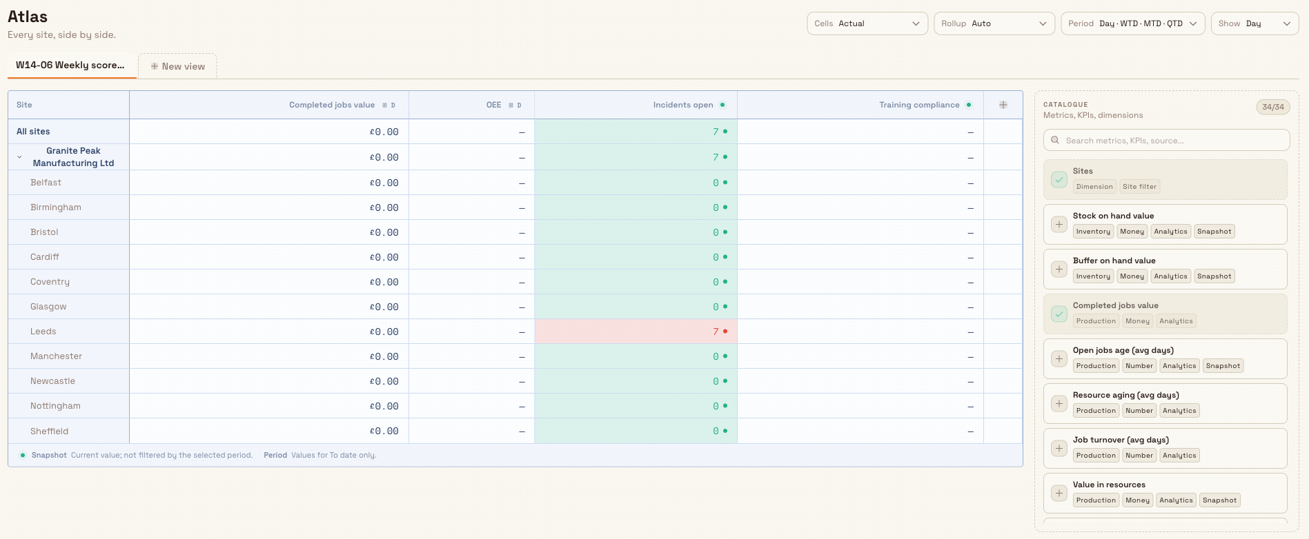Click Analytics tag on Job turnover
1309x539 pixels.
pos(1179,456)
